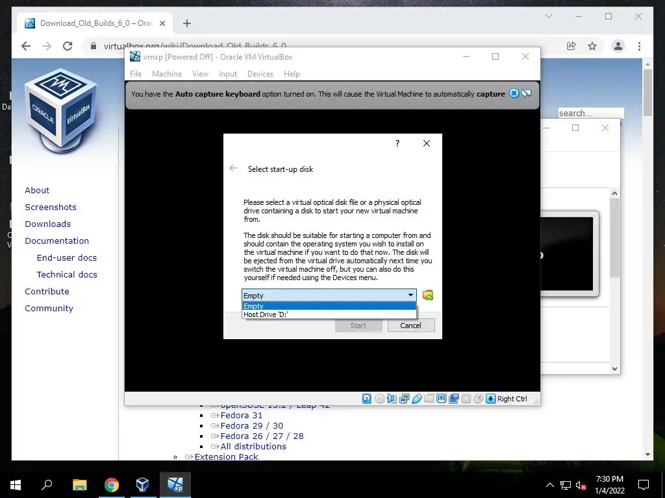Click the optical disk indicator in VM status bar
Viewport: 665px width, 498px height.
[379, 399]
